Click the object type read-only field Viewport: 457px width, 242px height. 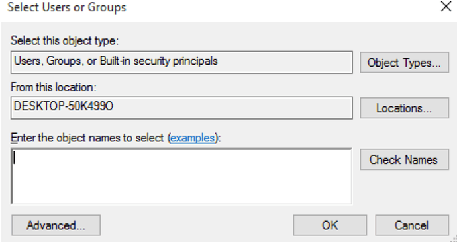(x=181, y=62)
